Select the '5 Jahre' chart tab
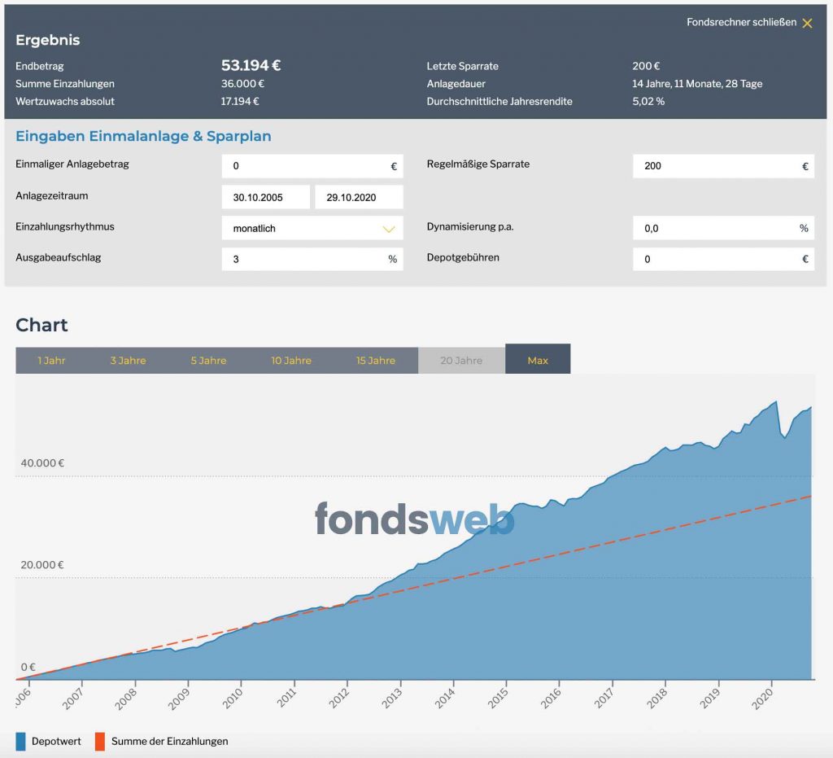This screenshot has width=833, height=758. pyautogui.click(x=208, y=361)
